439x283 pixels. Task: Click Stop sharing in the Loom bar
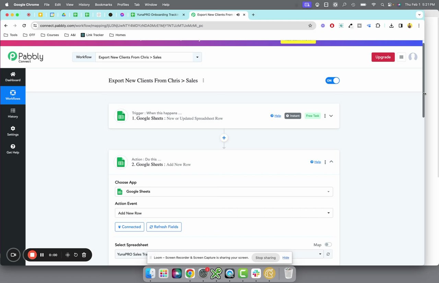click(265, 258)
